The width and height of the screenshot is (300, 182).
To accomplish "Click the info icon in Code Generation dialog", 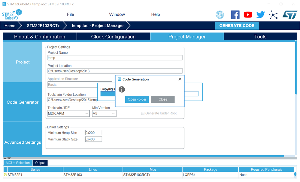I will (122, 89).
